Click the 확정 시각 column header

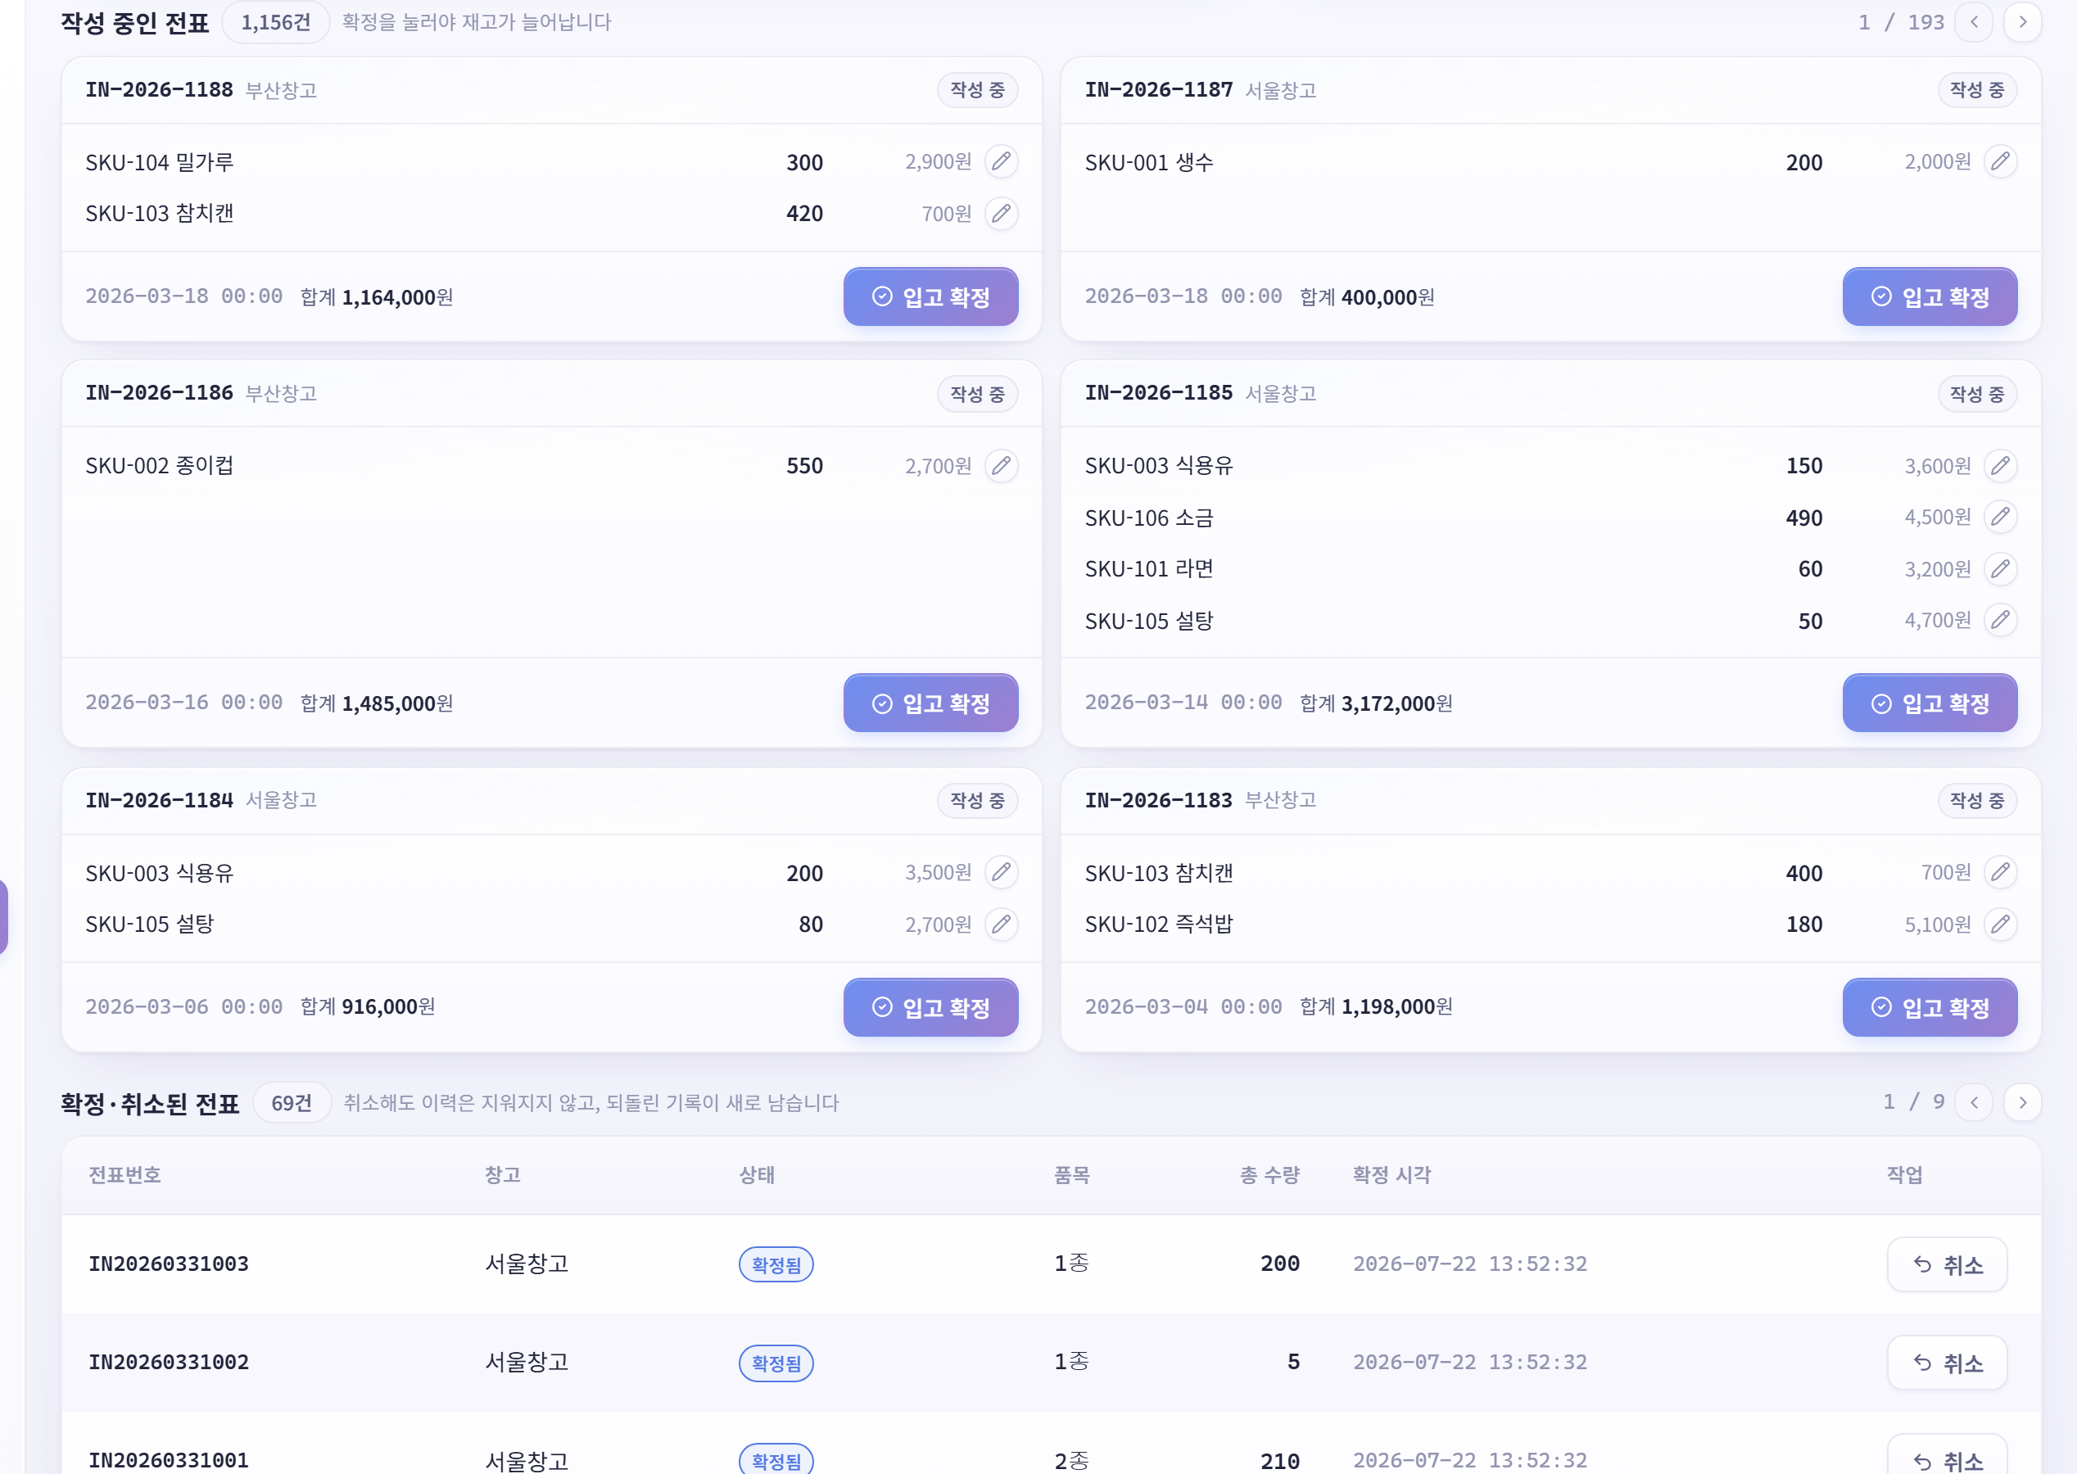point(1391,1174)
